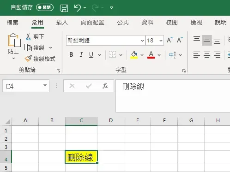Click the Paste (貼上) clipboard icon

click(14, 40)
